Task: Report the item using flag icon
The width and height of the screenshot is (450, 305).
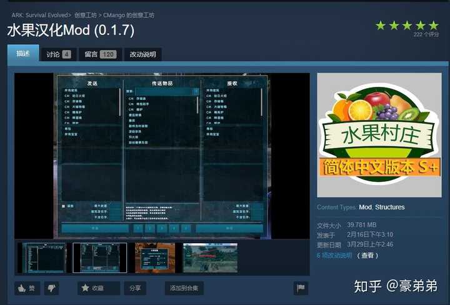Action: coord(301,287)
